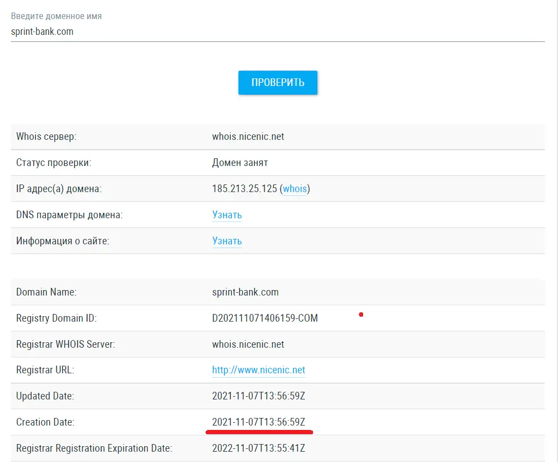Click the red-underlined Creation Date timestamp
The height and width of the screenshot is (462, 558).
point(259,422)
